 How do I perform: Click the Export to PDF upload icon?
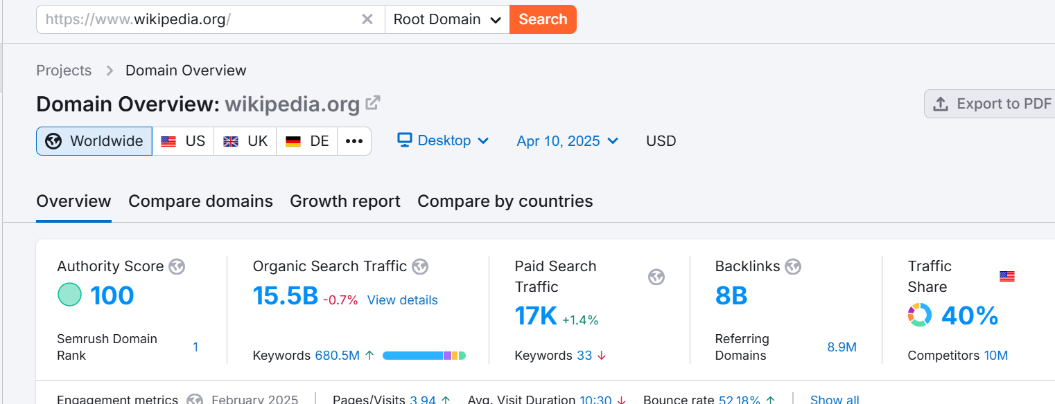coord(941,104)
